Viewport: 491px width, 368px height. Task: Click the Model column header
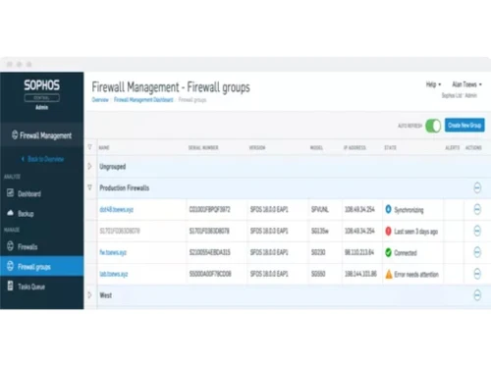[316, 147]
